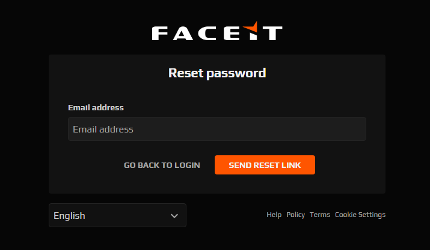Click the letter F in the FACEIT wordmark
The image size is (430, 250).
click(x=160, y=34)
